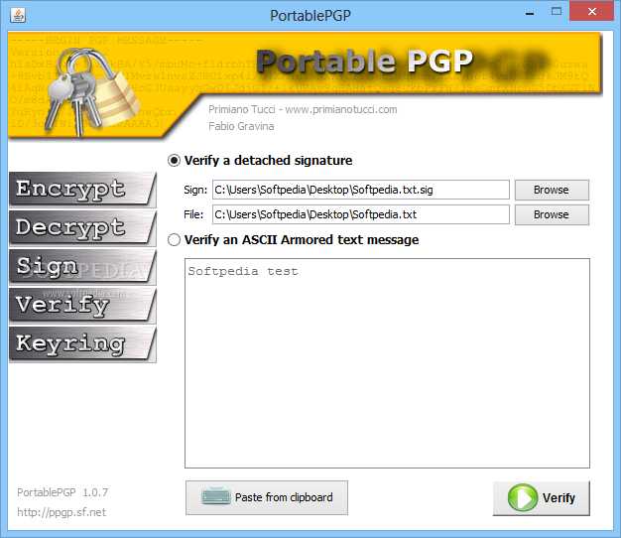
Task: Close the PortablePGP window
Action: tap(591, 11)
